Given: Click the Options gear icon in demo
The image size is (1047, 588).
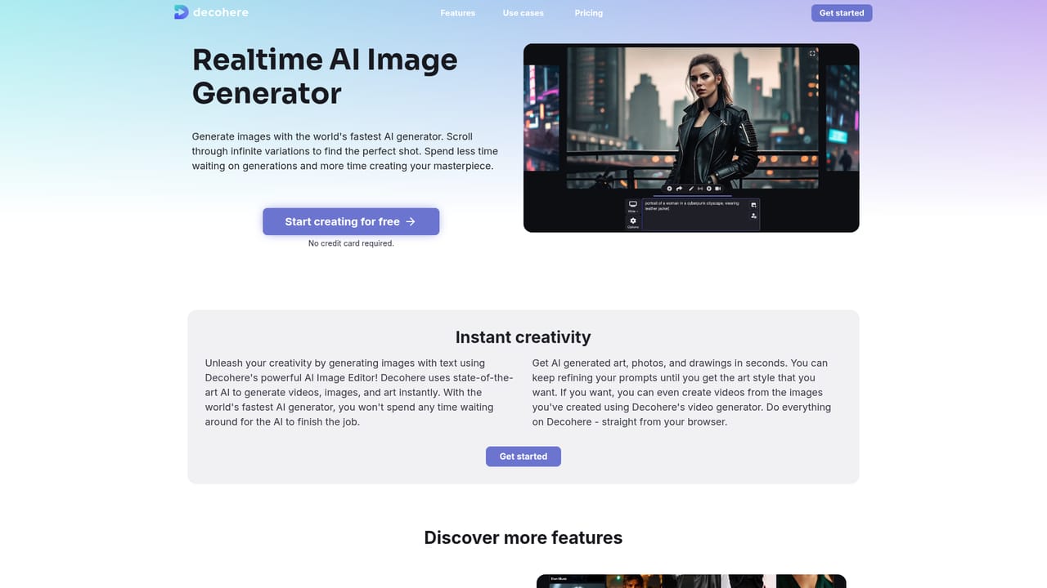Looking at the screenshot, I should click(633, 222).
